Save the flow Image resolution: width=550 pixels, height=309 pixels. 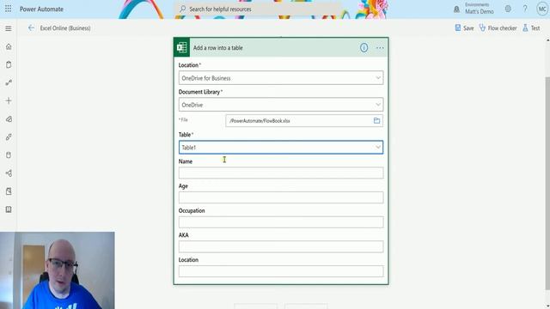(x=464, y=28)
